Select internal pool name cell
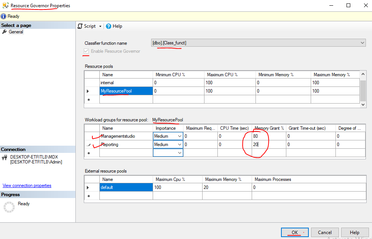This screenshot has width=372, height=239. (x=126, y=83)
